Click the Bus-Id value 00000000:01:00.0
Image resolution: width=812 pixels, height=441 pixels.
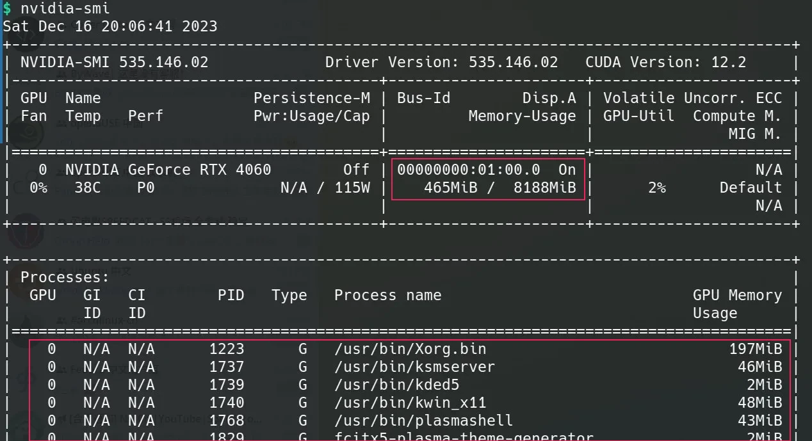point(468,170)
